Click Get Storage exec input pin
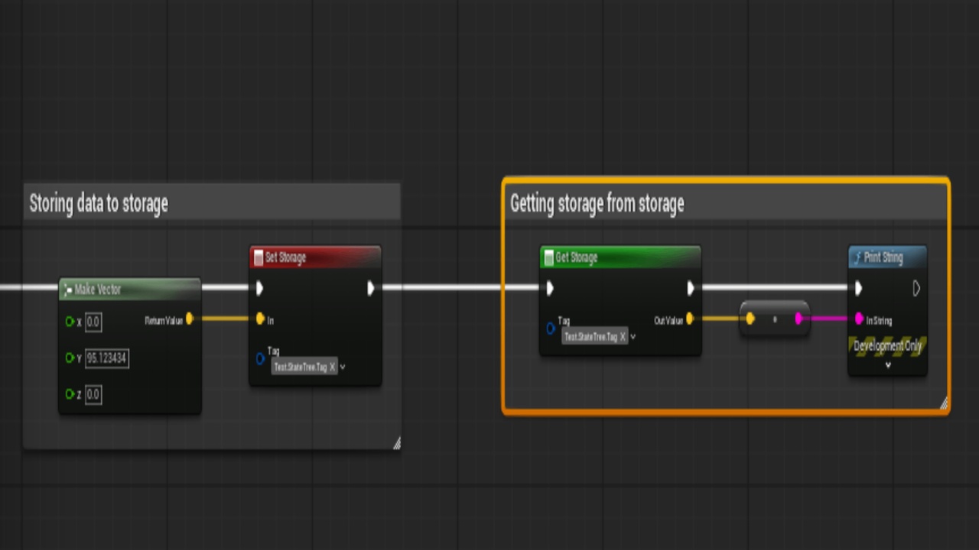The width and height of the screenshot is (979, 550). pyautogui.click(x=550, y=288)
